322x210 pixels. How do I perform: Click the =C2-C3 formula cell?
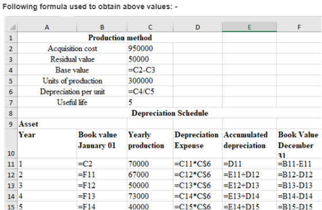(x=150, y=70)
